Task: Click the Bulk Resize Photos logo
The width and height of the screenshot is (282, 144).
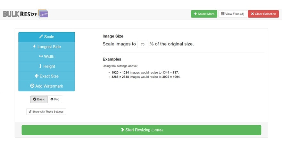Action: (x=25, y=14)
